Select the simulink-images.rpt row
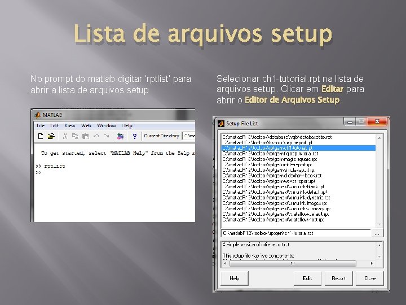The image size is (406, 305). pyautogui.click(x=298, y=203)
